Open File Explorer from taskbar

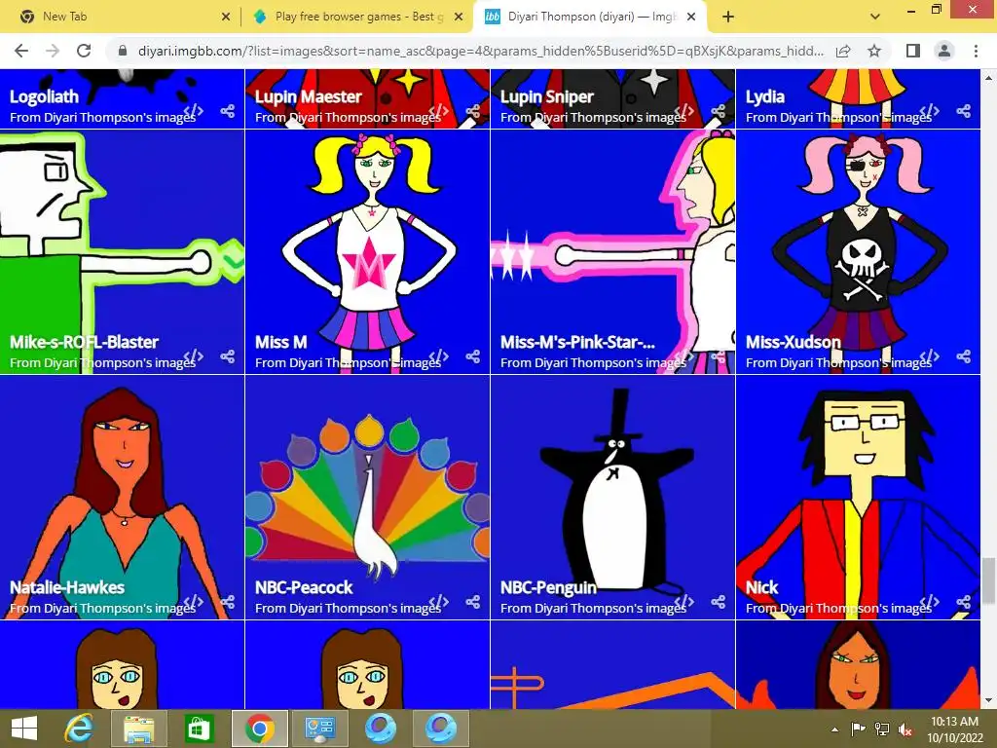tap(138, 729)
